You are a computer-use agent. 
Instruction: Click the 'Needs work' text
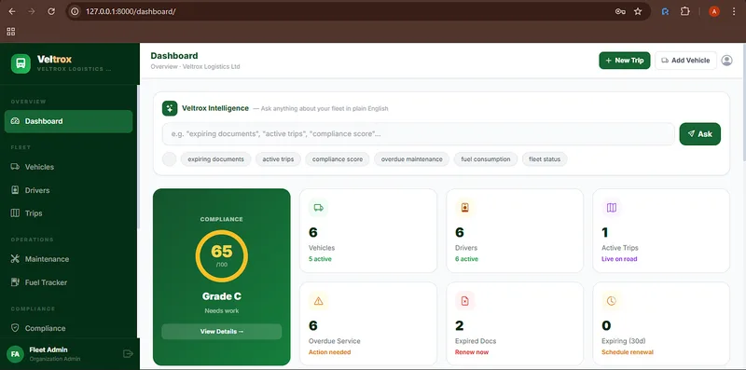(x=222, y=311)
